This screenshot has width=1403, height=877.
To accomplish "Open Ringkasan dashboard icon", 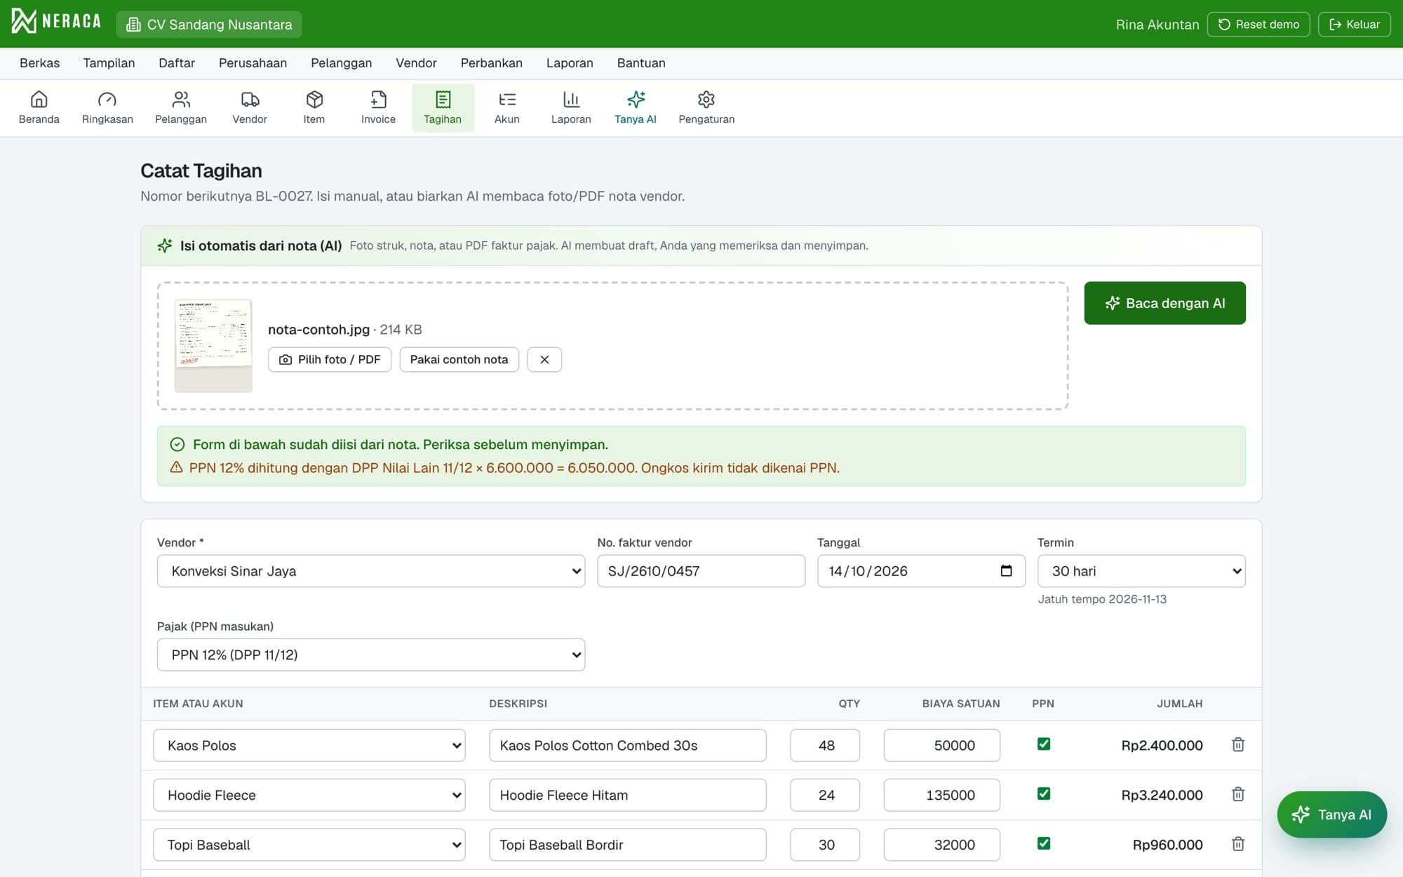I will (x=107, y=108).
